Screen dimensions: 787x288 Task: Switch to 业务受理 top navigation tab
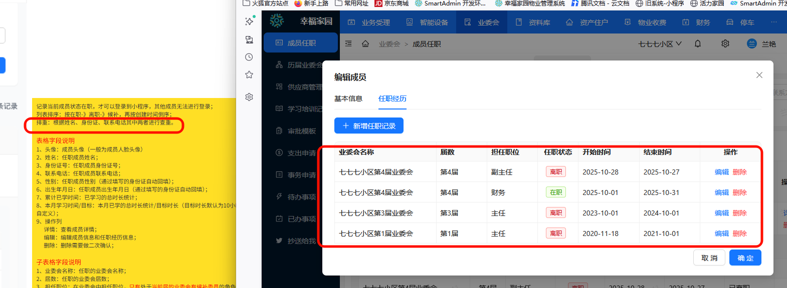point(369,22)
